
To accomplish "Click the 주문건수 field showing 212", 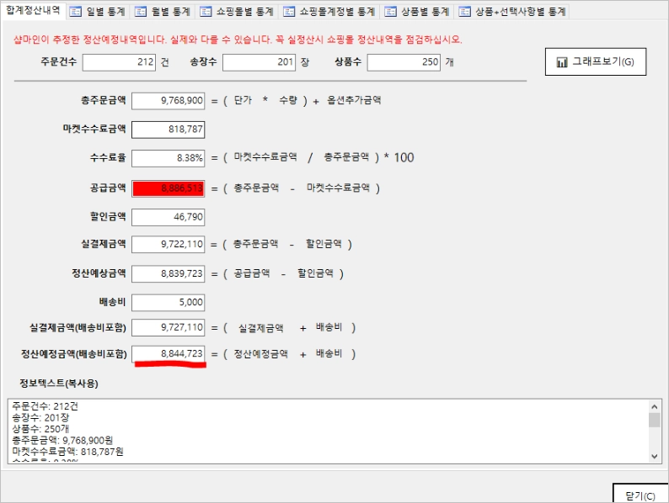I will 119,62.
